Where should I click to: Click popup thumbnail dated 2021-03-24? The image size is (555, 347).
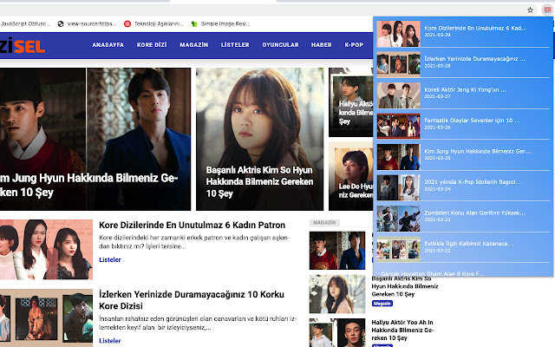pos(399,187)
